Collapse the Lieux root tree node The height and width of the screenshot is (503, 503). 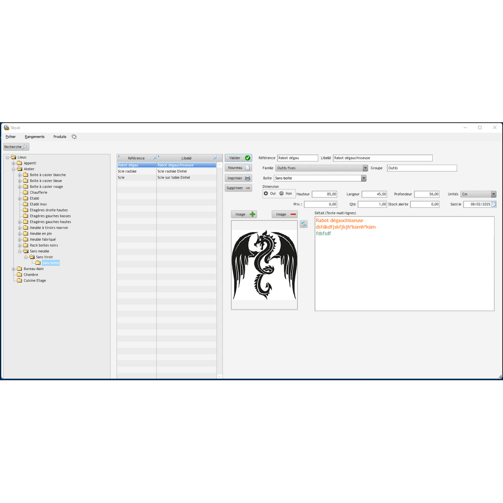click(x=7, y=158)
